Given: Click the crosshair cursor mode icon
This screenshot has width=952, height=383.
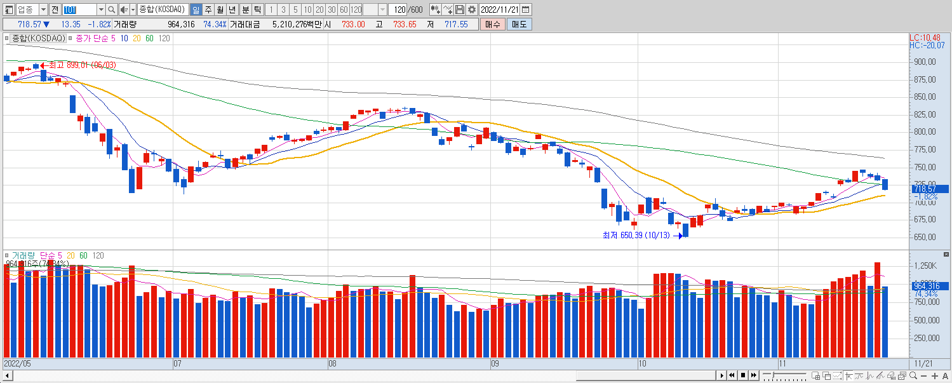Looking at the screenshot, I should pyautogui.click(x=848, y=375).
